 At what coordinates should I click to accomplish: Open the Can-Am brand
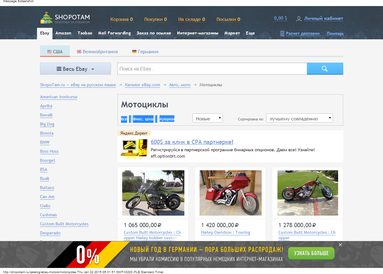pos(47,197)
